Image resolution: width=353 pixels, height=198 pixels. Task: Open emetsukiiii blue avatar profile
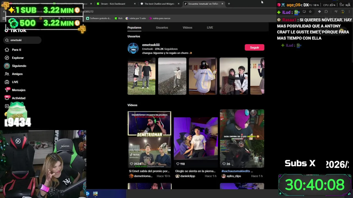coord(133,48)
